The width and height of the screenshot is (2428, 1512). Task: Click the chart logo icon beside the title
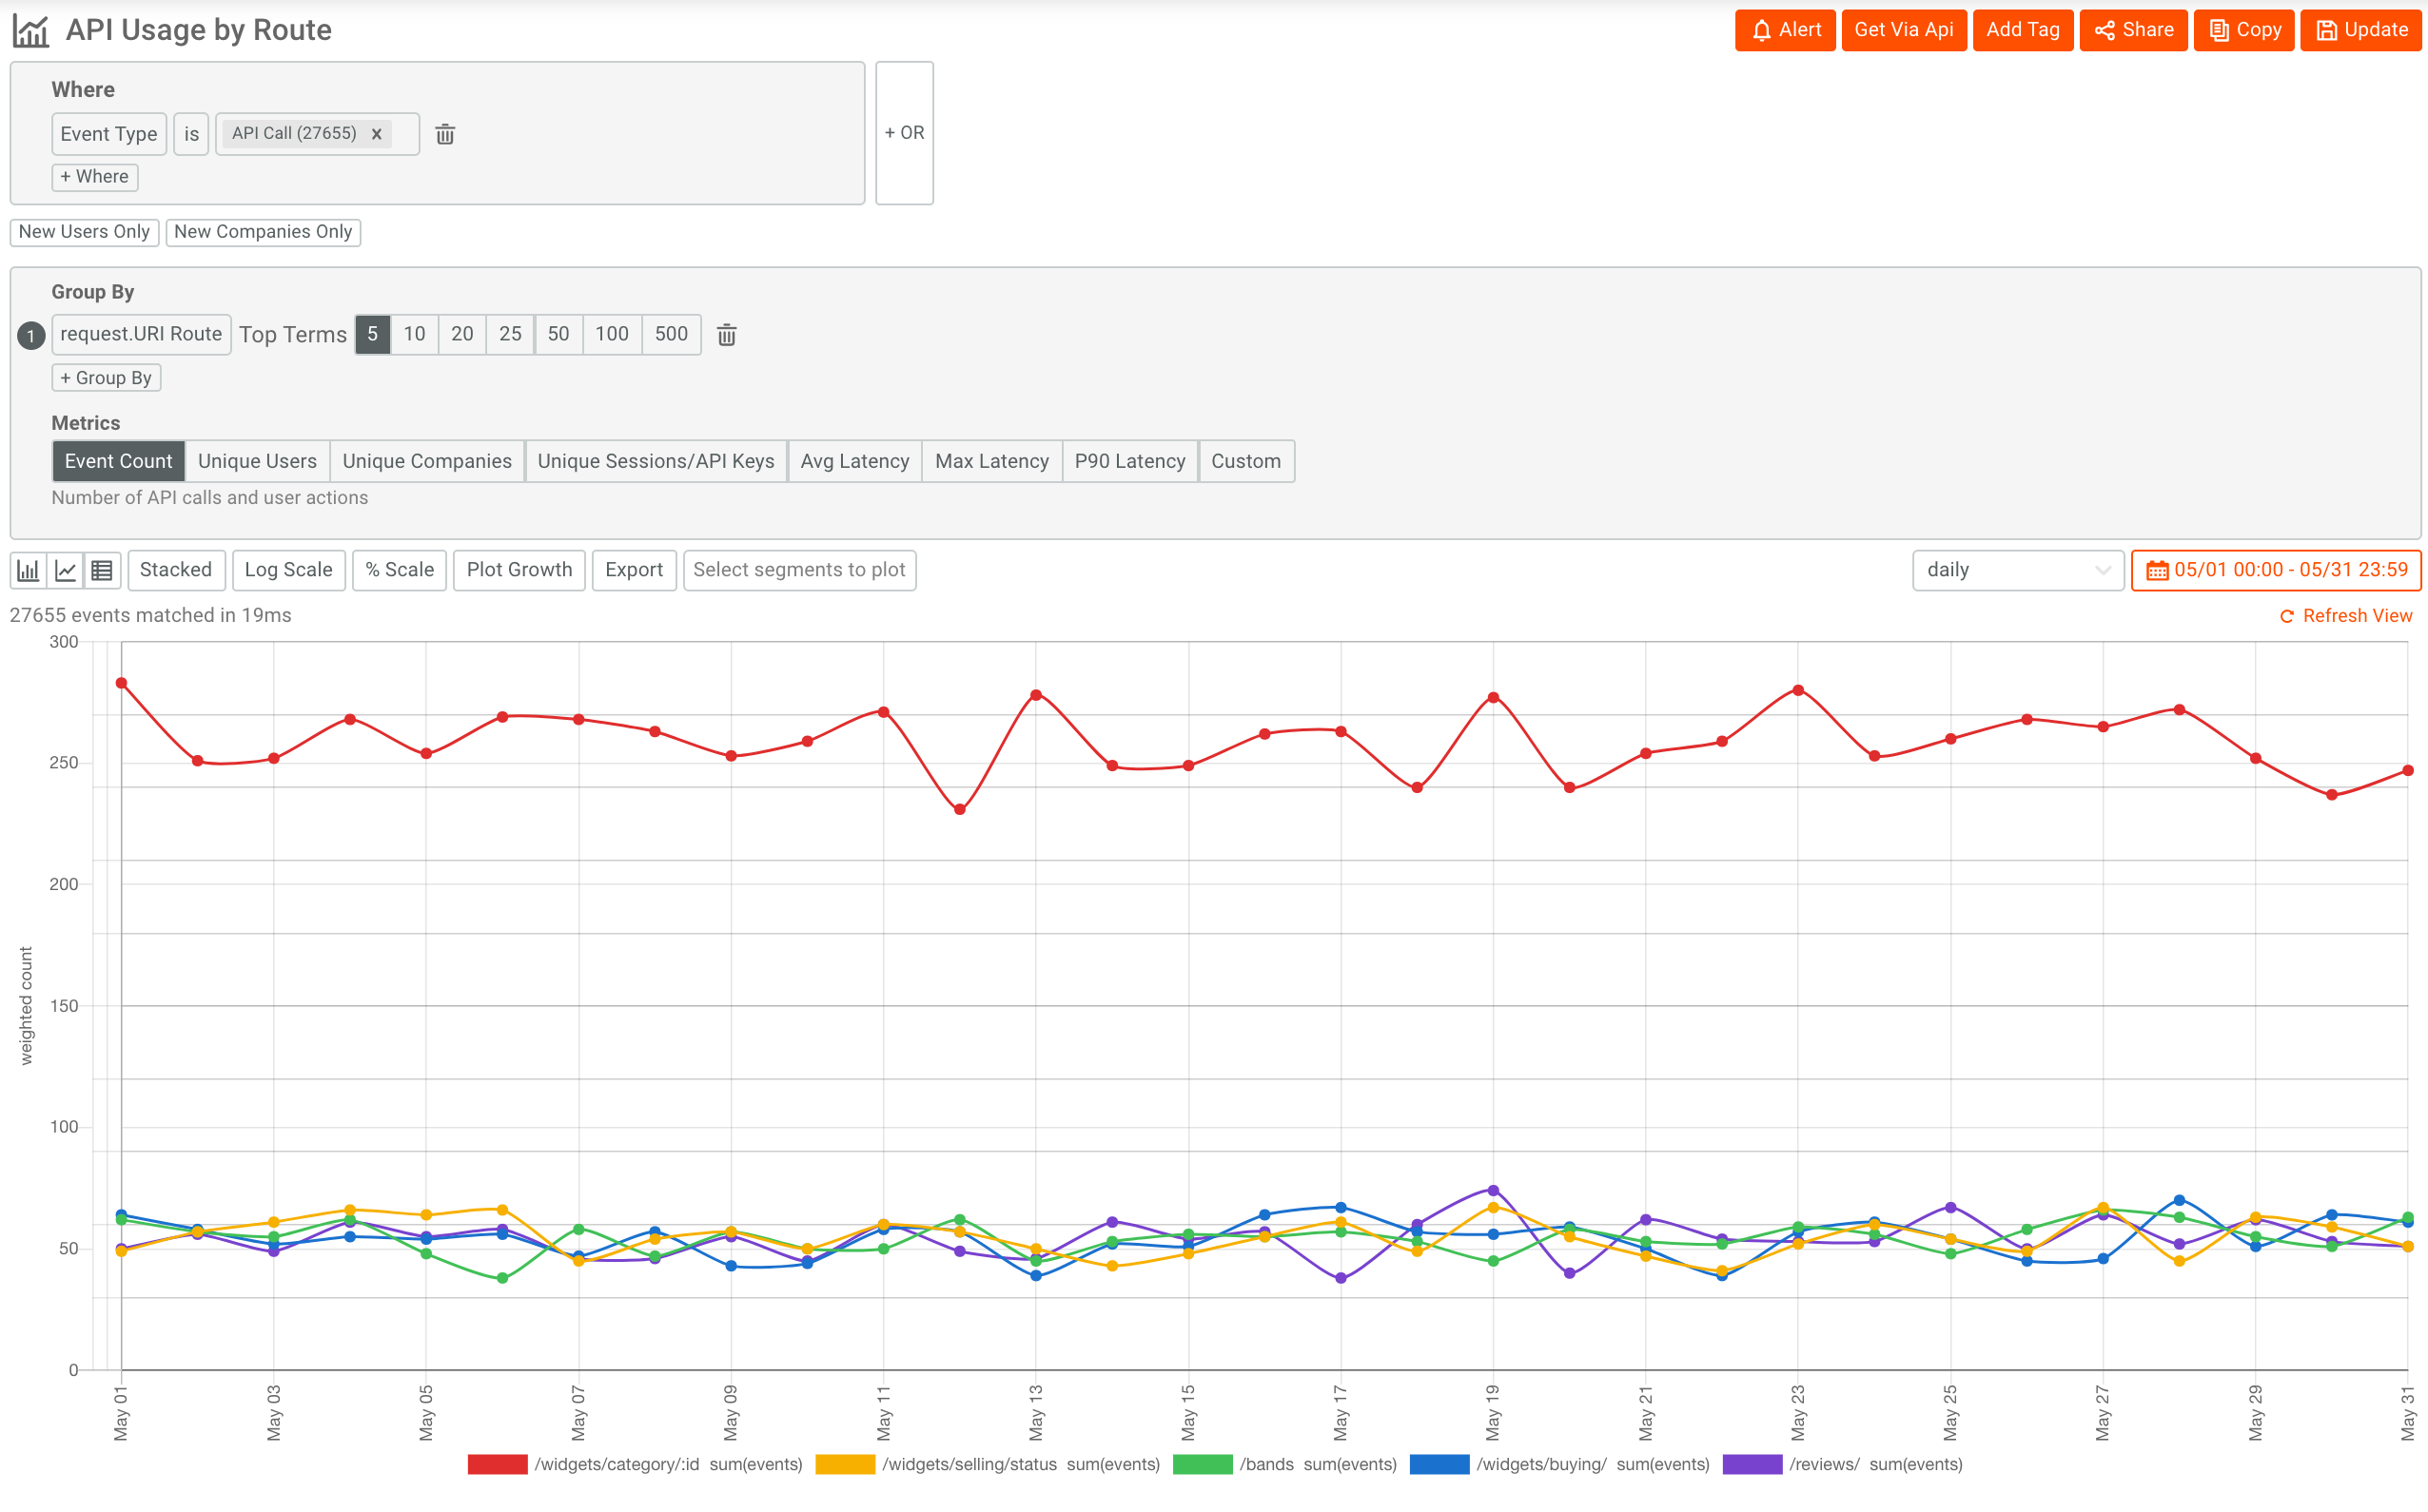coord(30,30)
